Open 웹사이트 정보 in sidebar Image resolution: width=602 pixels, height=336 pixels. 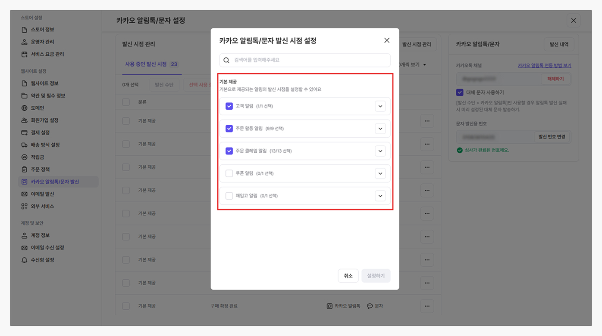pos(44,83)
